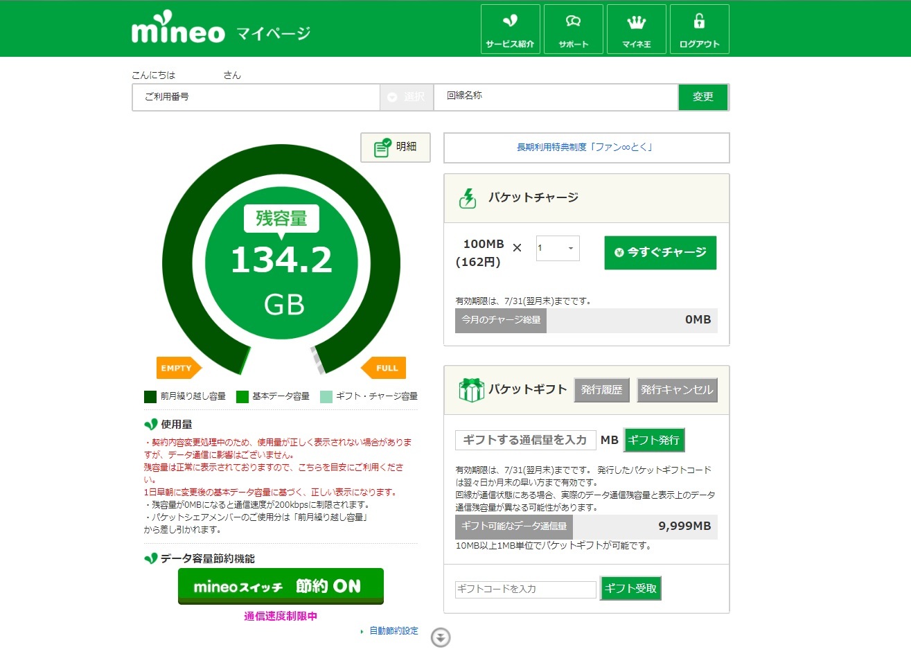Toggle the mineoスイッチ 節約 ON switch
The height and width of the screenshot is (656, 911).
click(x=281, y=586)
